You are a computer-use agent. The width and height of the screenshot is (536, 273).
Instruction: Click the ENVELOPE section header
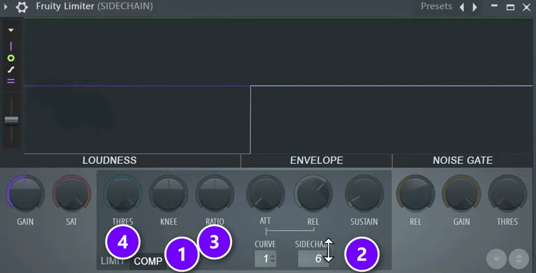(316, 161)
